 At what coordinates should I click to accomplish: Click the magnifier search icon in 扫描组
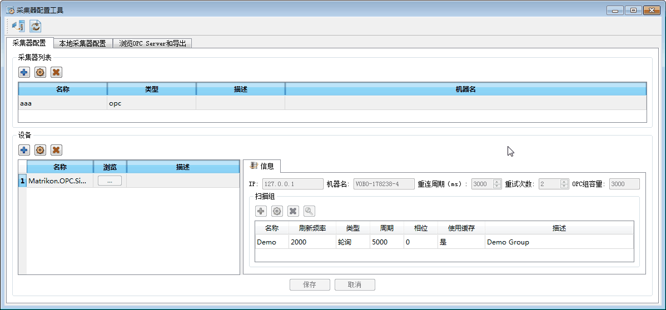click(x=309, y=211)
